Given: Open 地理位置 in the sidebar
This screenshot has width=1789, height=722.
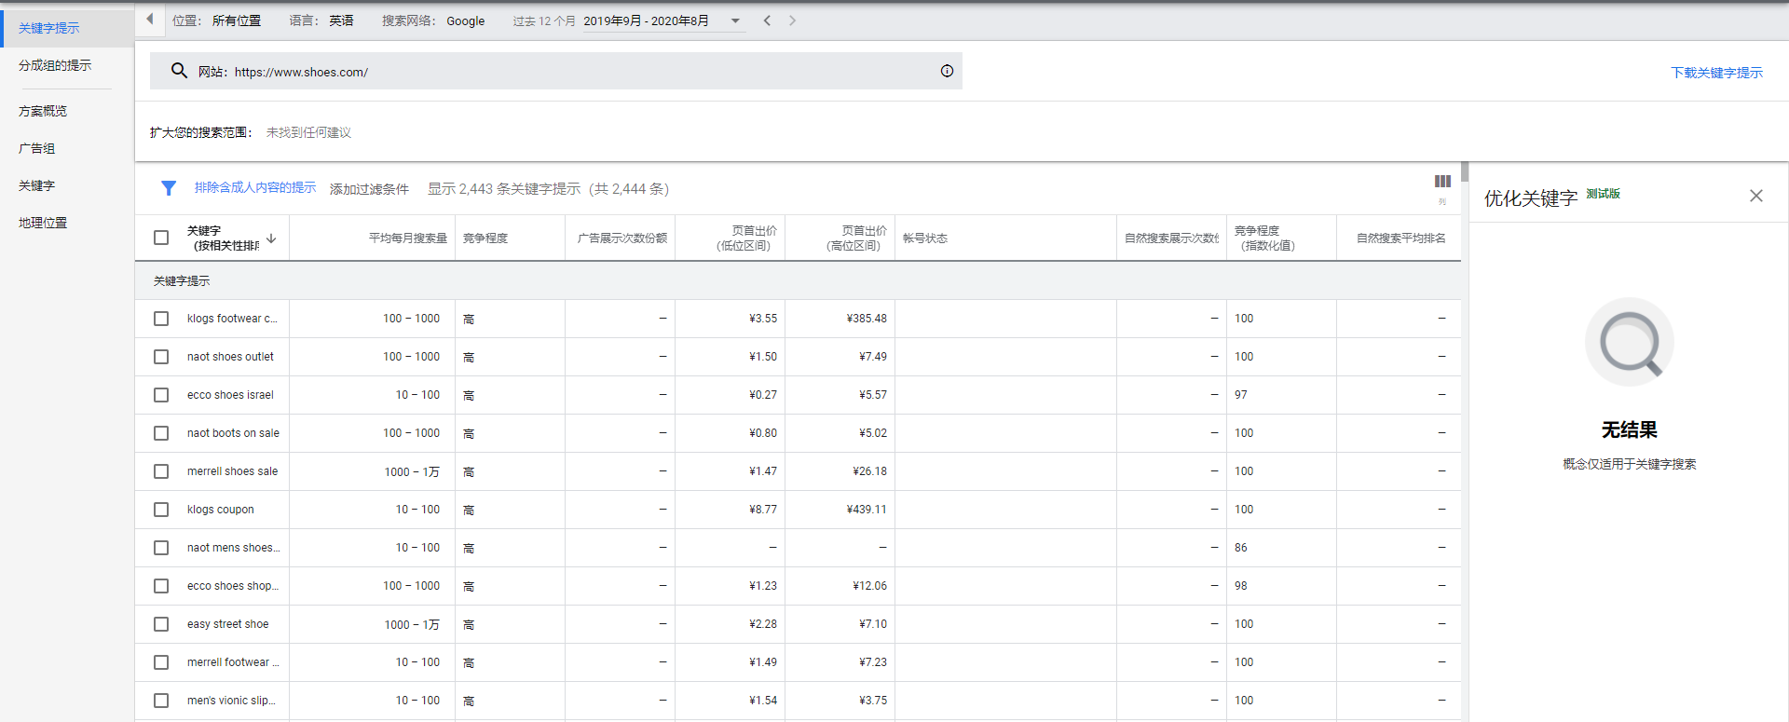Looking at the screenshot, I should [x=43, y=223].
